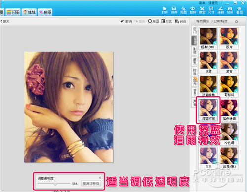The height and width of the screenshot is (192, 247).
Task: Choose the 裁剪 crop tool
Action: click(x=202, y=10)
